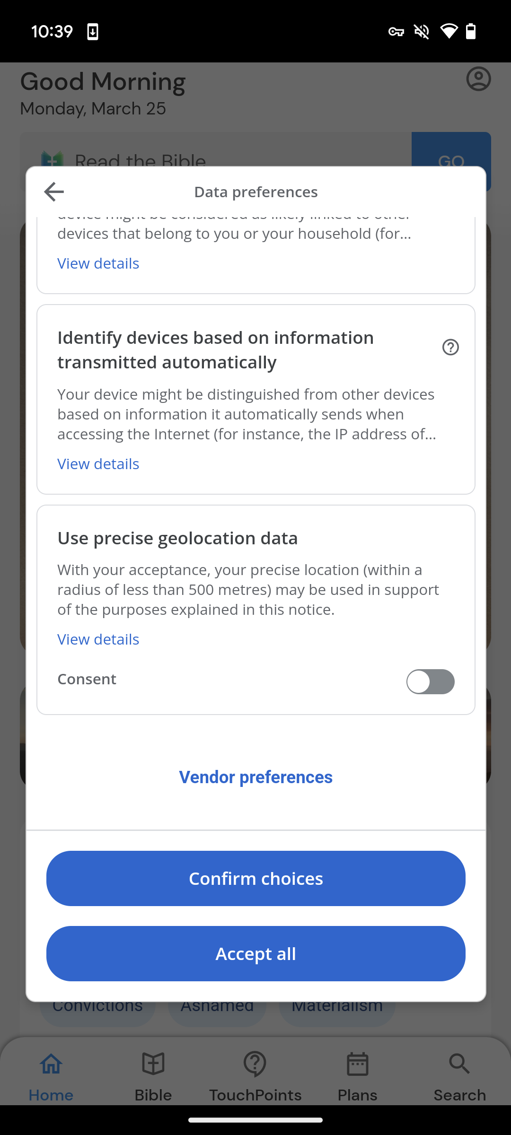Confirm choices in data preferences
Image resolution: width=511 pixels, height=1135 pixels.
256,878
